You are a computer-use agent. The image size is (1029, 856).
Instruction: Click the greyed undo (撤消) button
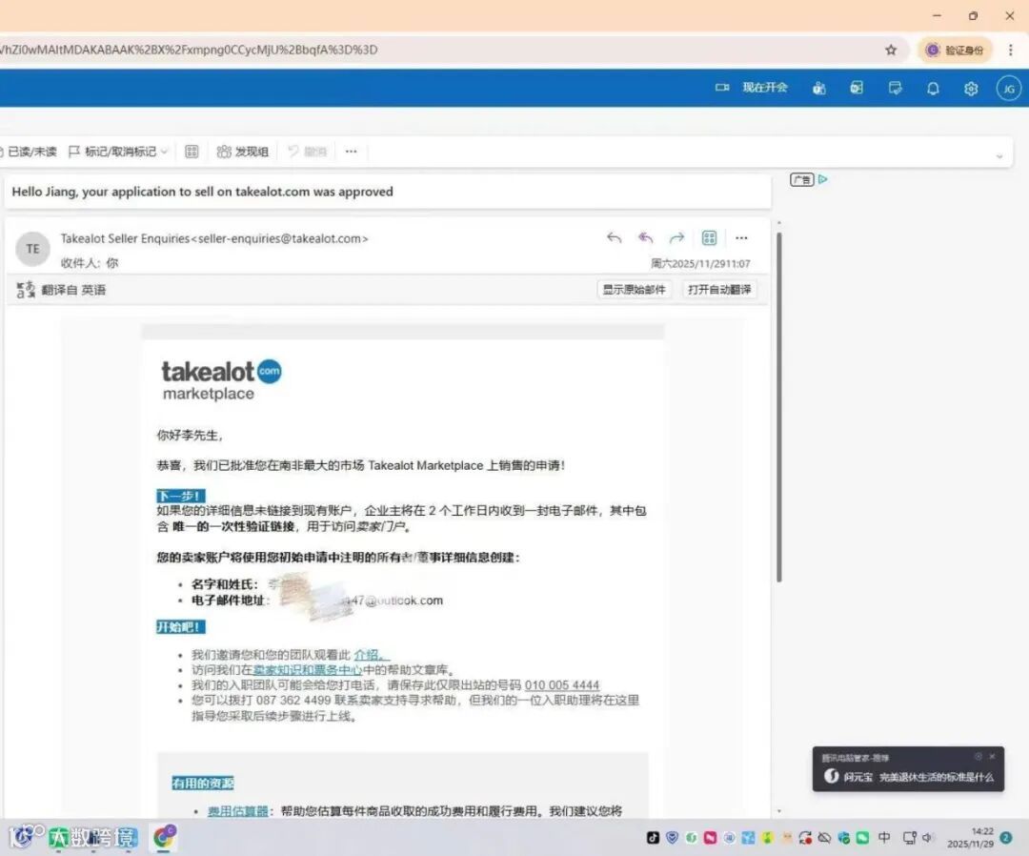tap(307, 152)
